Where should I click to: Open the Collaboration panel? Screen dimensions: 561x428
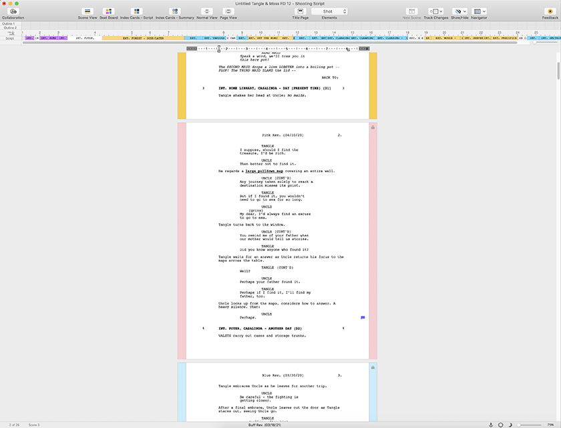click(13, 12)
